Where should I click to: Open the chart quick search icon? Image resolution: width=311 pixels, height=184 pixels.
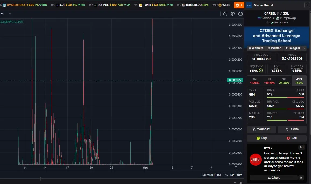tap(225, 14)
